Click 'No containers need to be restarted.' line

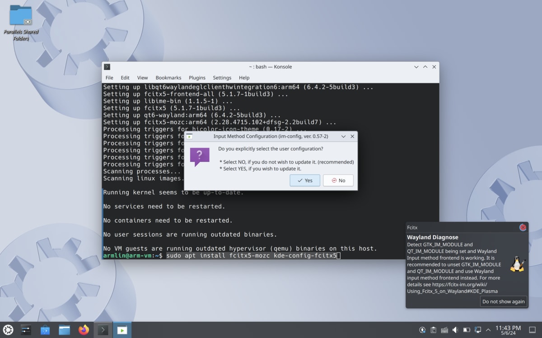[168, 220]
